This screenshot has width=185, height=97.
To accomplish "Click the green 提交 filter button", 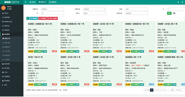I will (x=169, y=13).
